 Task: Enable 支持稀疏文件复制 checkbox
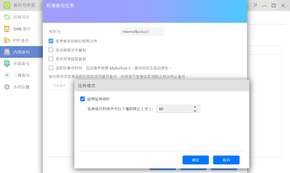pos(51,50)
